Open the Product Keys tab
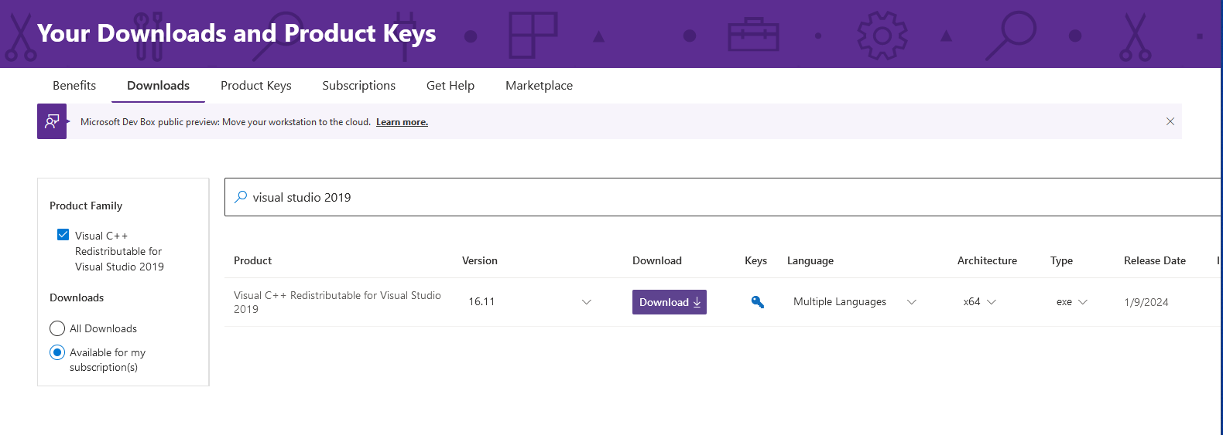1223x435 pixels. [x=256, y=86]
